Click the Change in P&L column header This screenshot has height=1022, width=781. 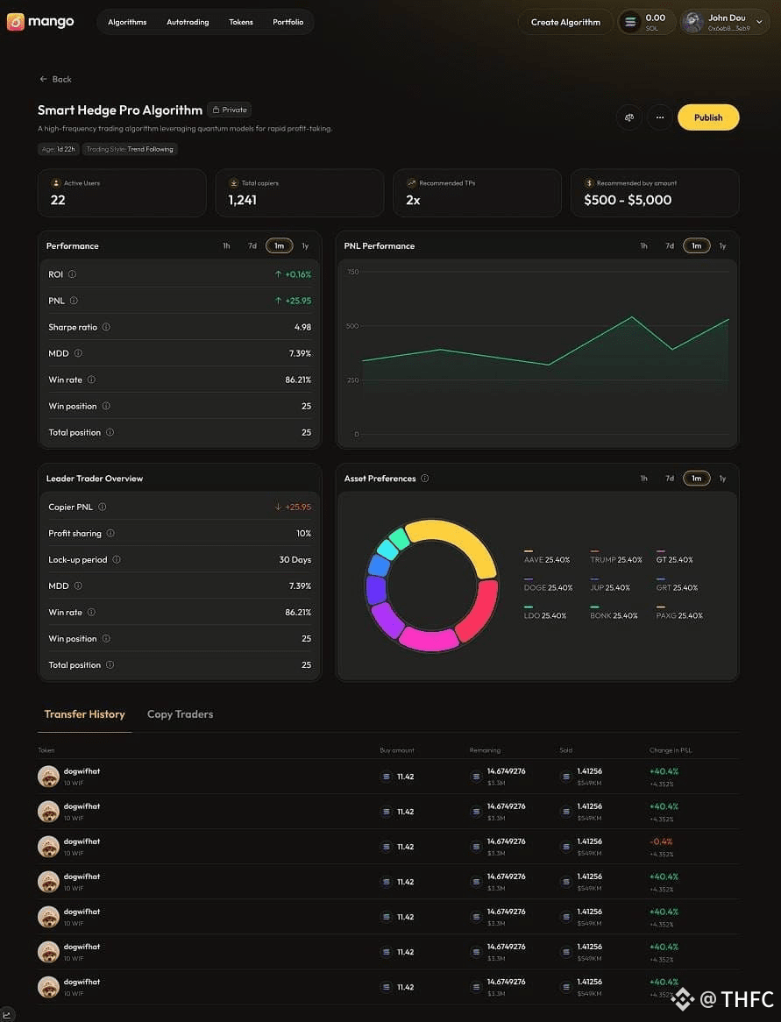tap(671, 750)
